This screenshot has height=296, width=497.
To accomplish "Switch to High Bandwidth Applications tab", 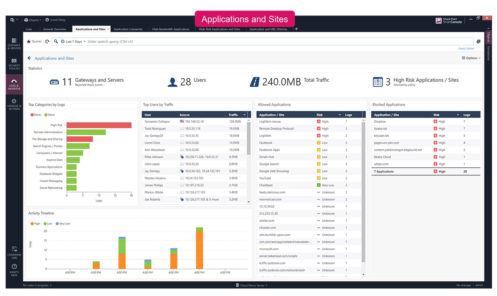I will (171, 29).
